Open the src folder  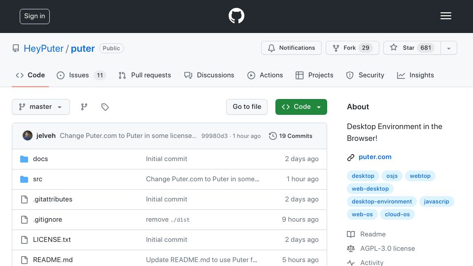point(37,179)
